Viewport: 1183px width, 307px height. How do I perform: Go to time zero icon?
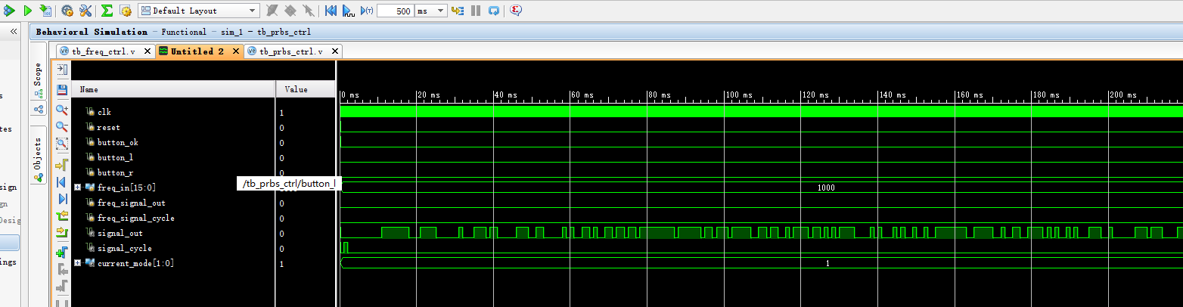(x=62, y=181)
